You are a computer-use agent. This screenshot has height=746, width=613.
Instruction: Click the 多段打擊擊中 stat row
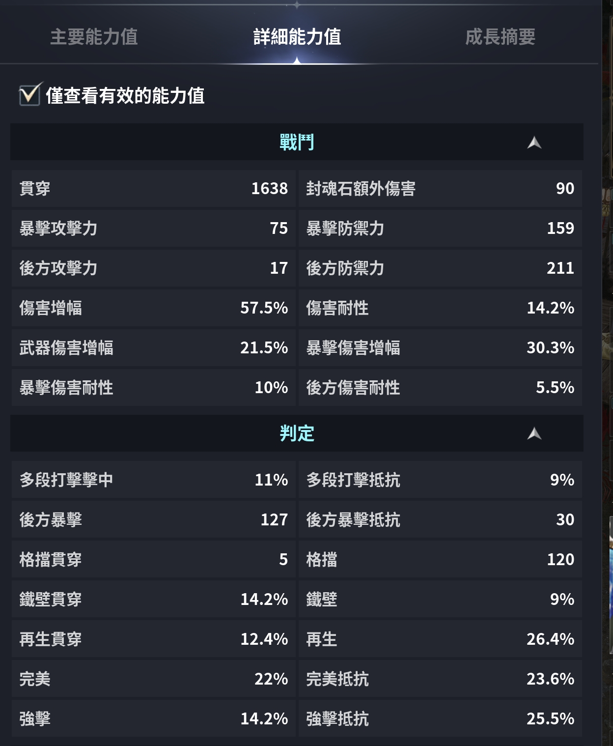[x=153, y=480]
